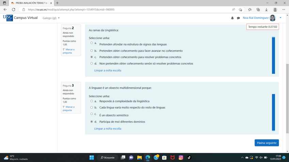The width and height of the screenshot is (289, 162).
Task: Choose 'É un obxecto semiótico' answer
Action: [x=91, y=114]
